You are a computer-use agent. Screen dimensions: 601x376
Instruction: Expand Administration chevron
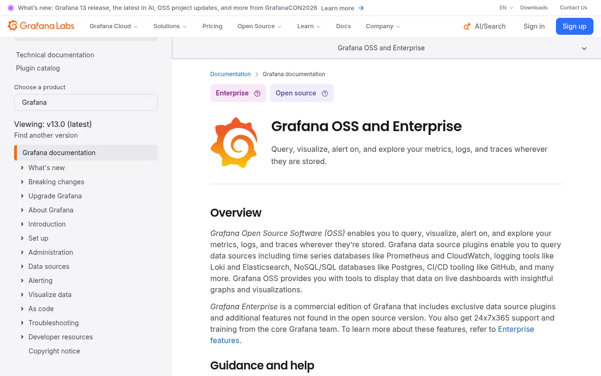coord(22,252)
